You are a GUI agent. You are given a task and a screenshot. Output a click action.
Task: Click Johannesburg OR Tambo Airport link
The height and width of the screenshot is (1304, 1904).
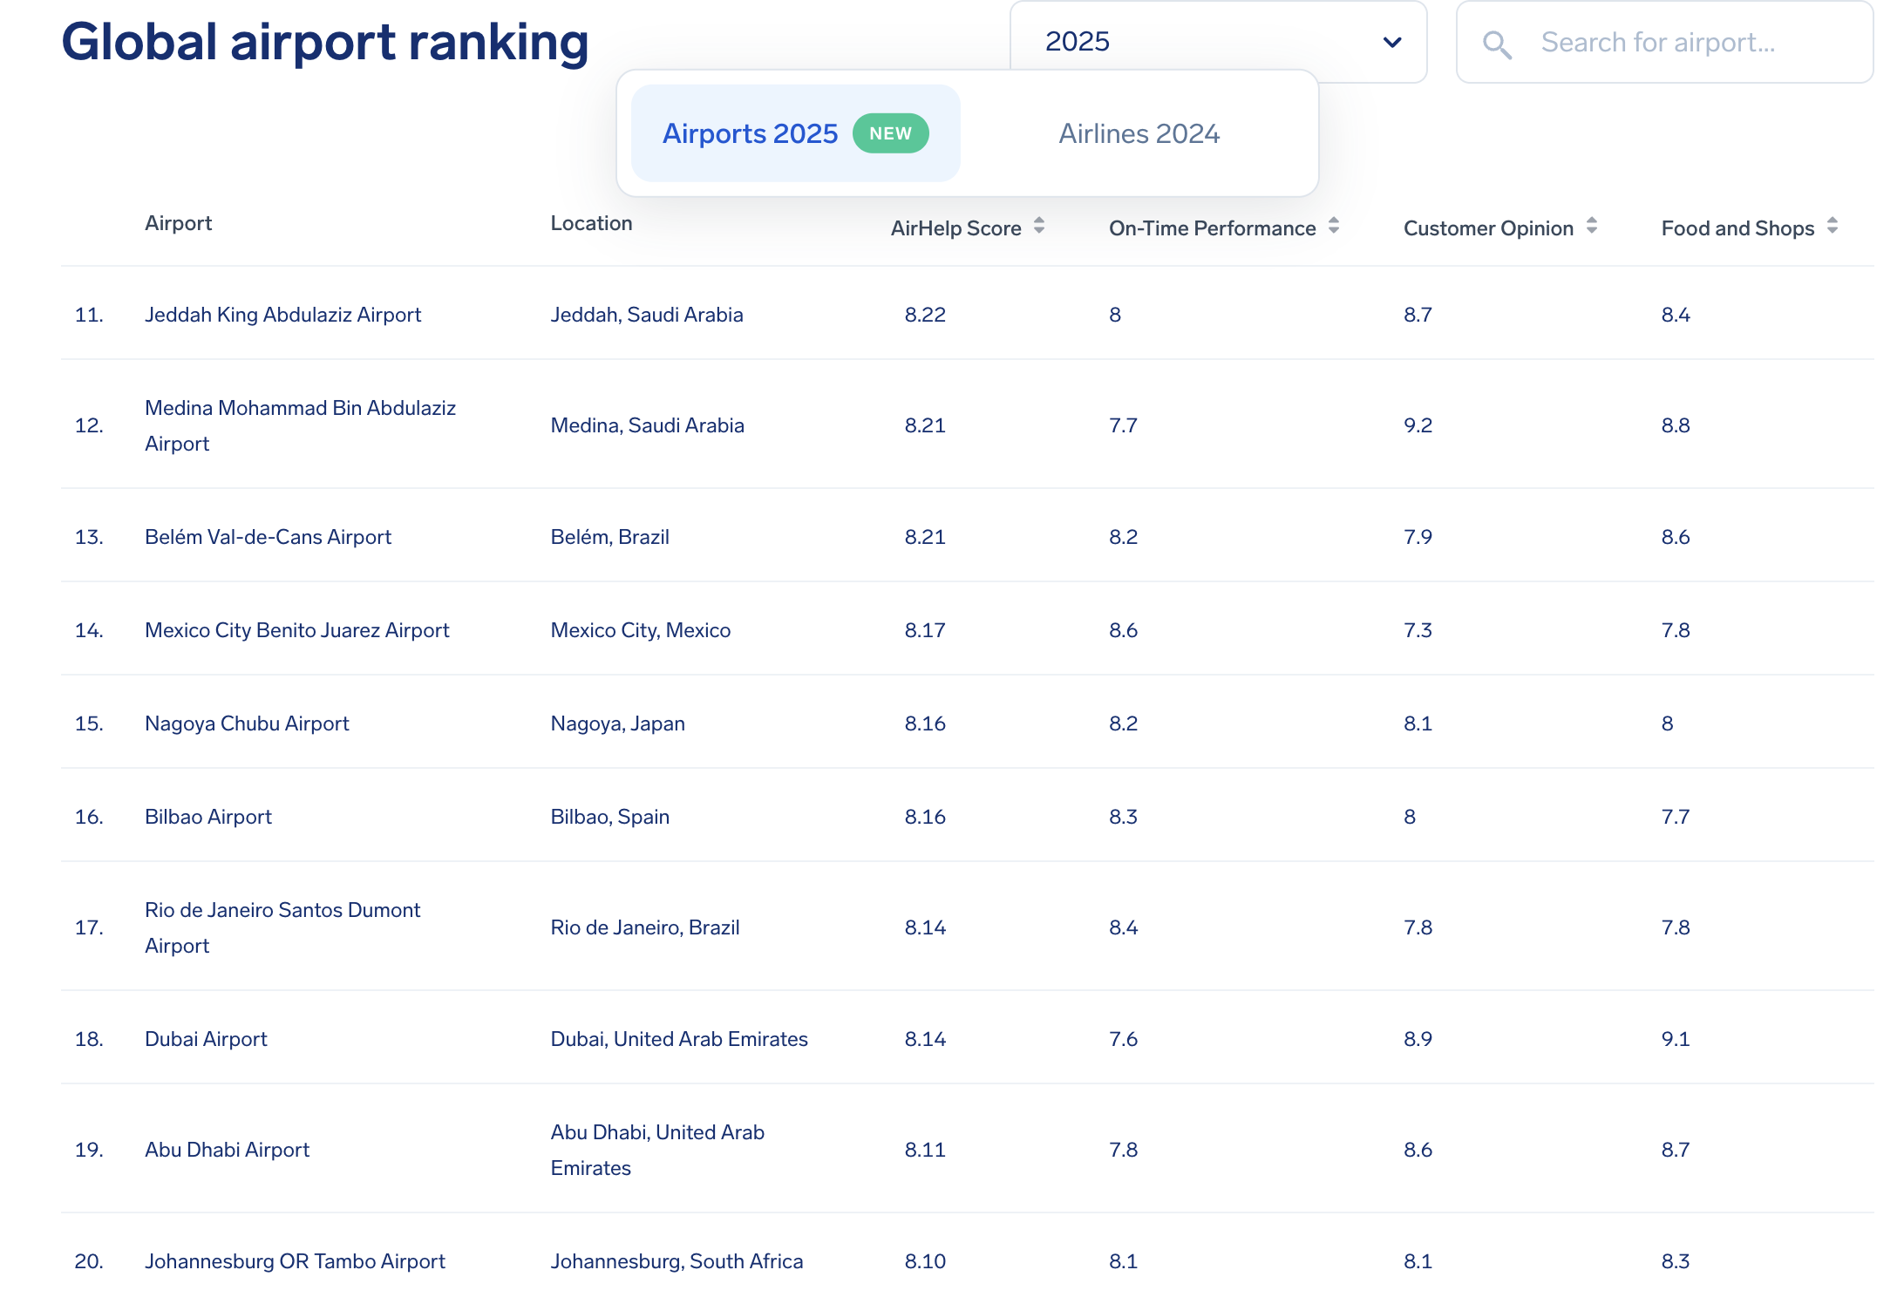295,1261
